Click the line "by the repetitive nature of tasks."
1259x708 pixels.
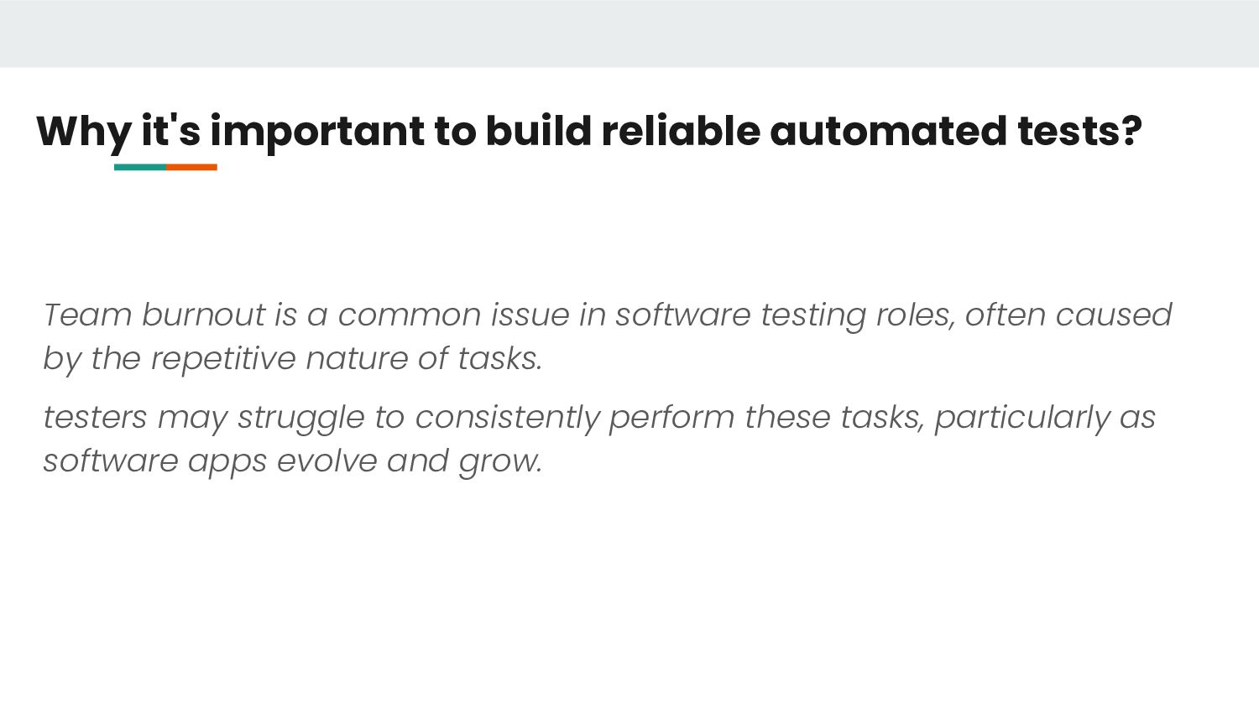pyautogui.click(x=292, y=359)
